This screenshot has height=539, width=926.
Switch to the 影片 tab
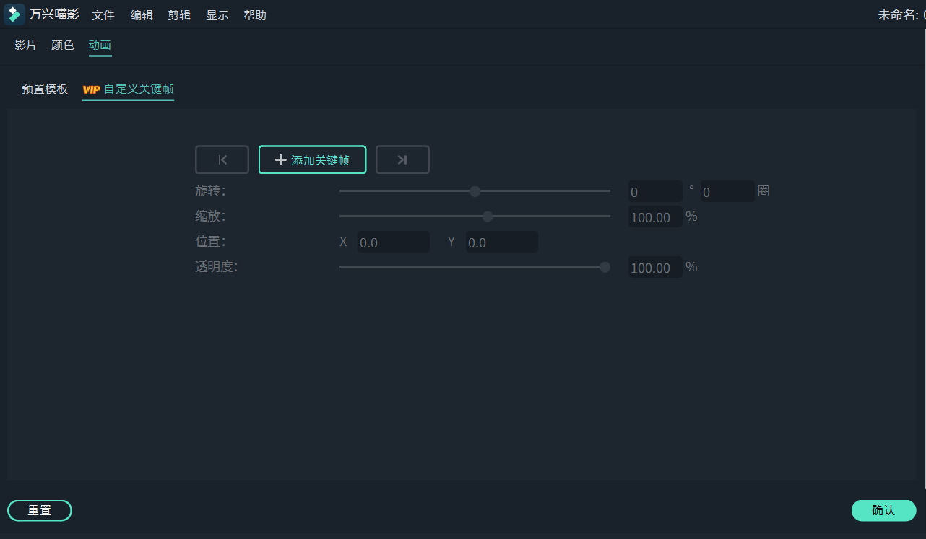click(x=25, y=44)
